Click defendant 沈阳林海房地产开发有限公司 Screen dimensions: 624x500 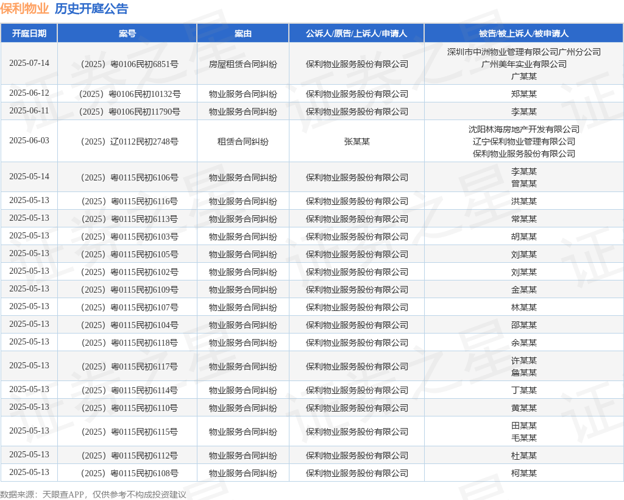523,129
